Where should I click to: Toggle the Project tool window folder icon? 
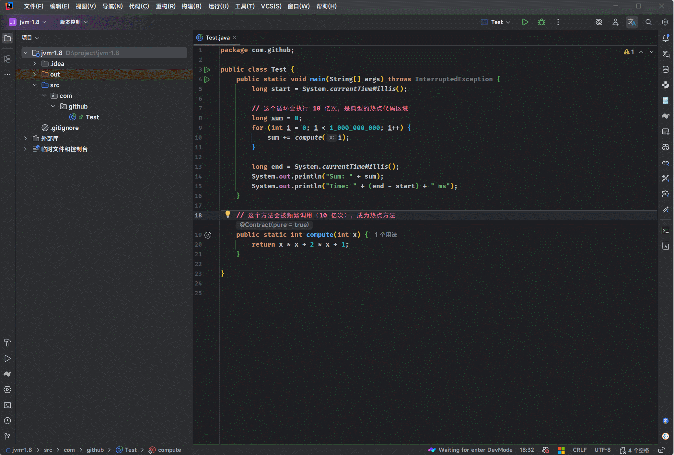[7, 38]
